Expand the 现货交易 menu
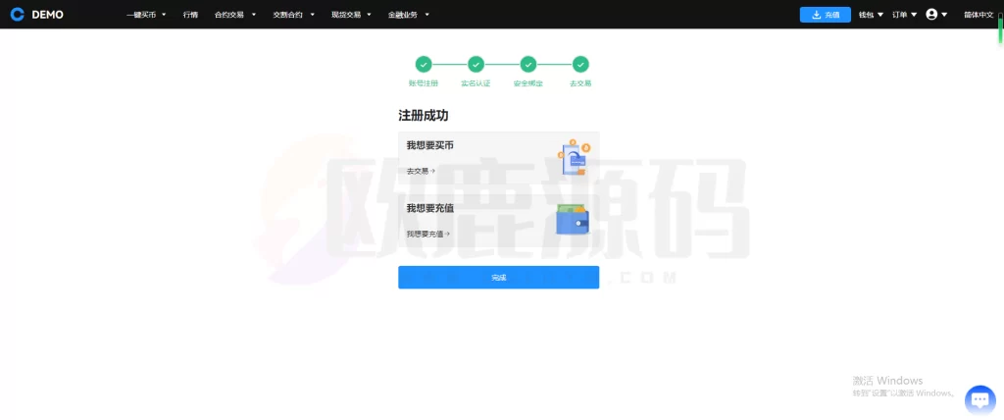The image size is (1004, 420). pos(351,14)
